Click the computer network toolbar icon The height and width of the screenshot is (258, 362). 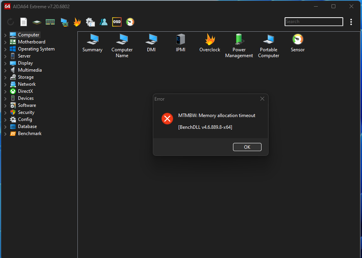tap(65, 22)
